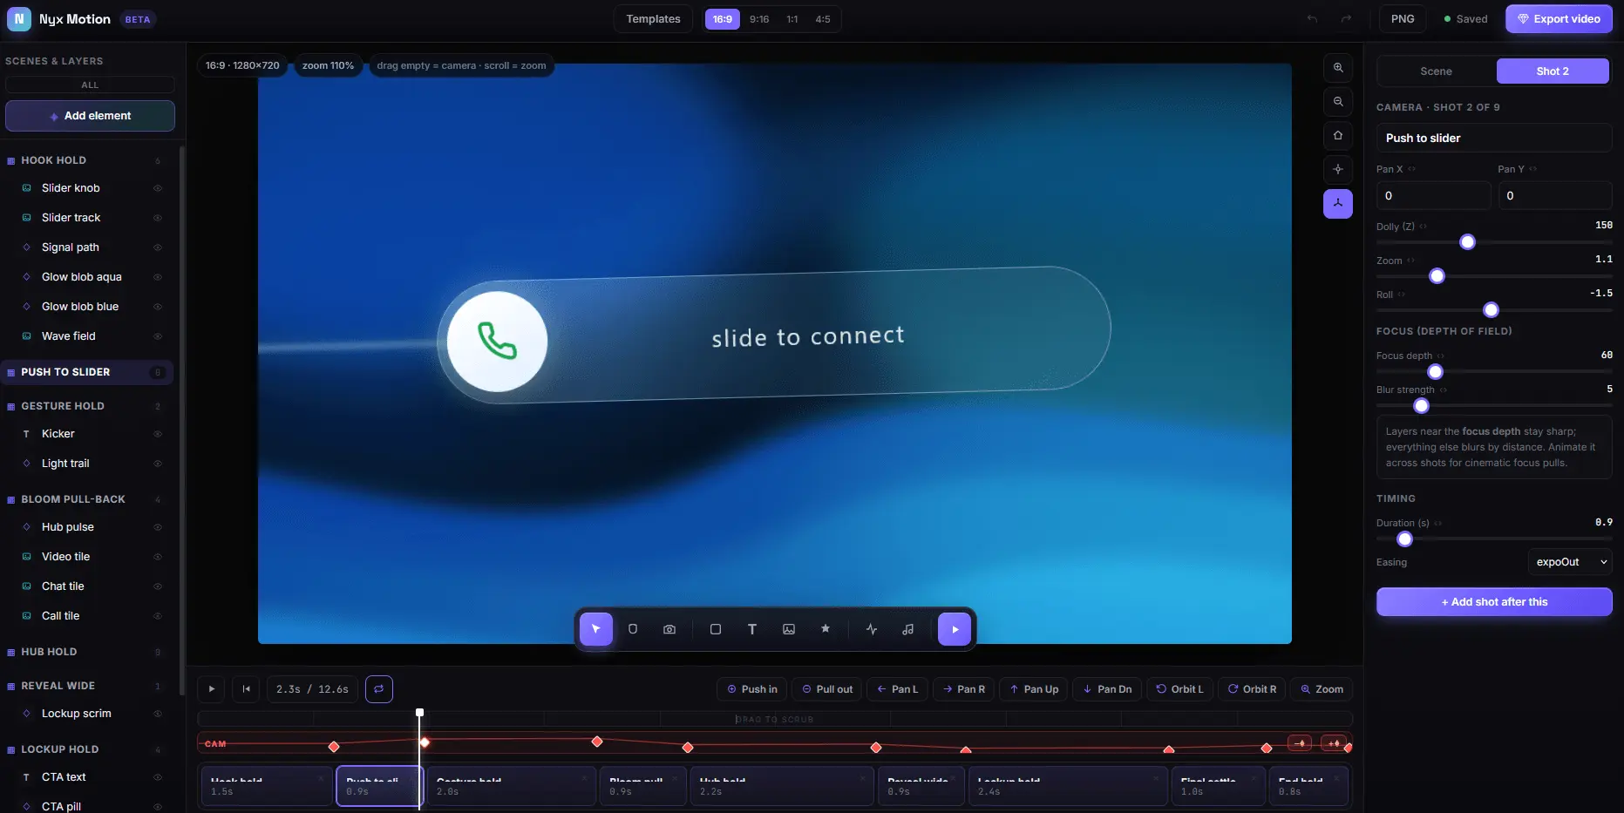Viewport: 1624px width, 813px height.
Task: Hide the Kicker text layer
Action: click(158, 434)
